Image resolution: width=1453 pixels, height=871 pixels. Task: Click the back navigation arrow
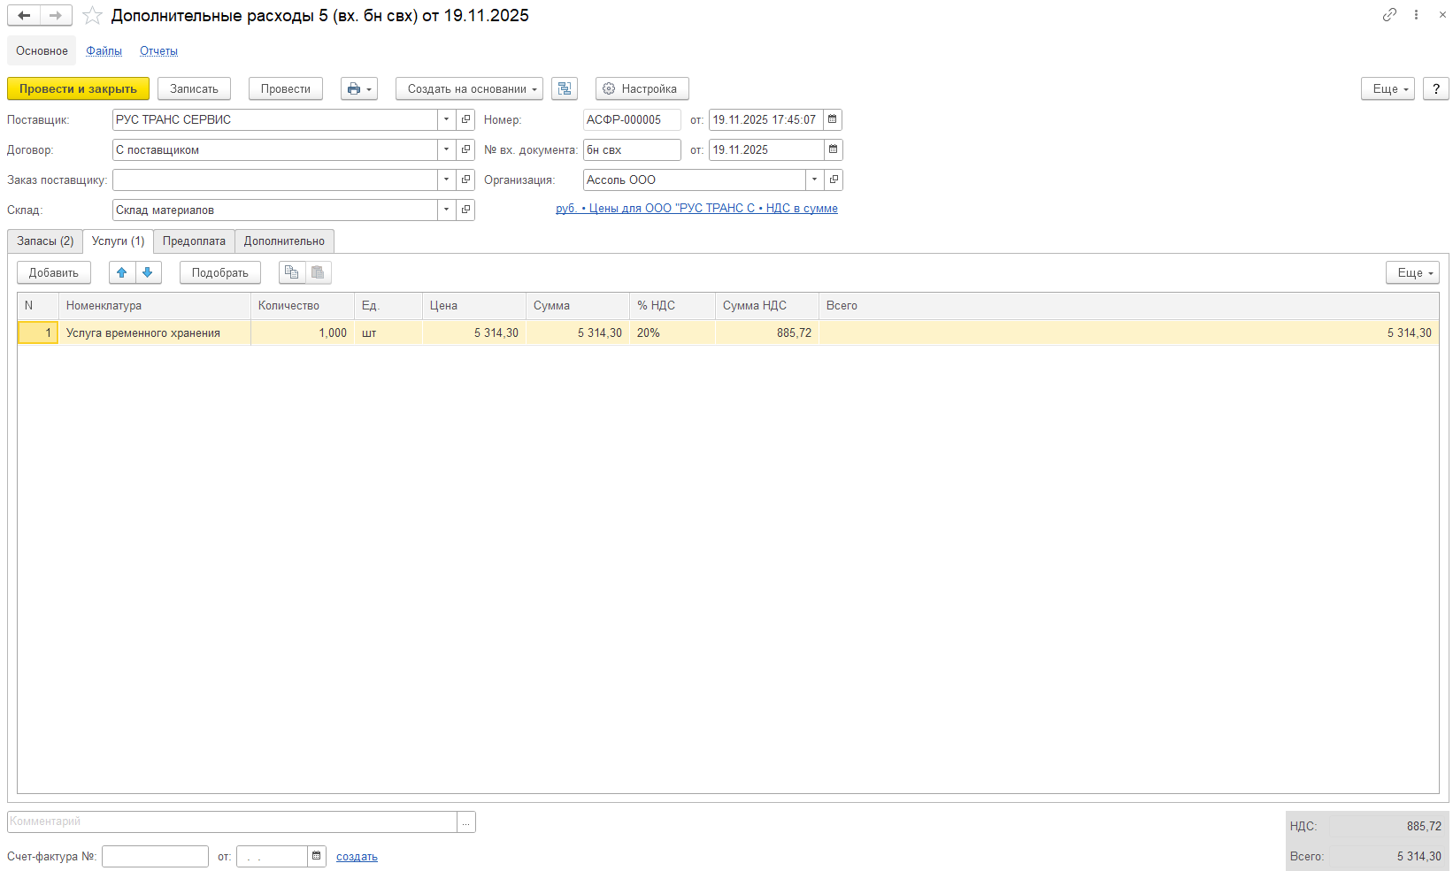(24, 15)
